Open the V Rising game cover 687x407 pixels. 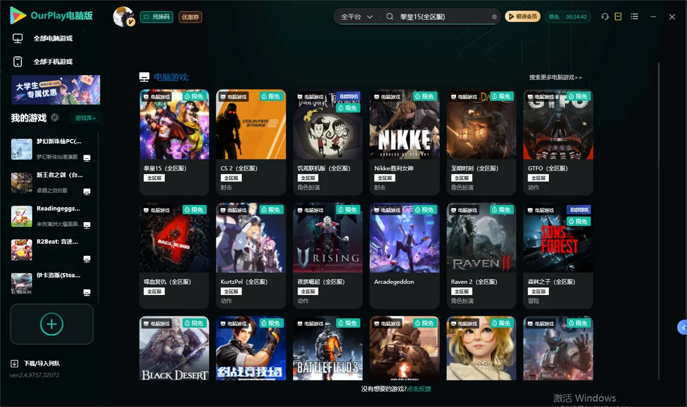[x=328, y=238]
